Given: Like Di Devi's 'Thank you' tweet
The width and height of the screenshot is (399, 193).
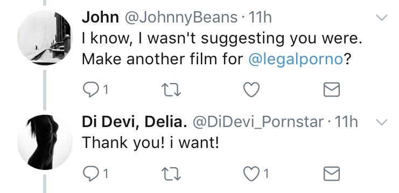Looking at the screenshot, I should [251, 174].
